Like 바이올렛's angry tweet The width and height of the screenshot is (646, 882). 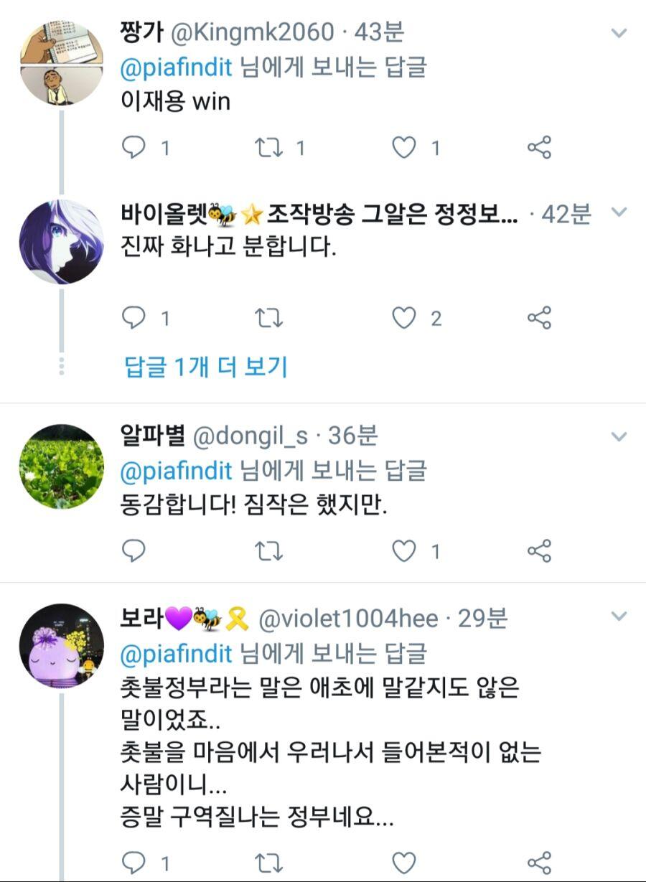[404, 318]
